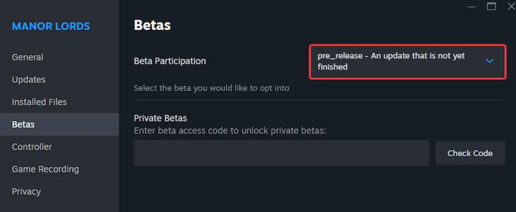
Task: Click the Betas page heading
Action: (x=152, y=25)
